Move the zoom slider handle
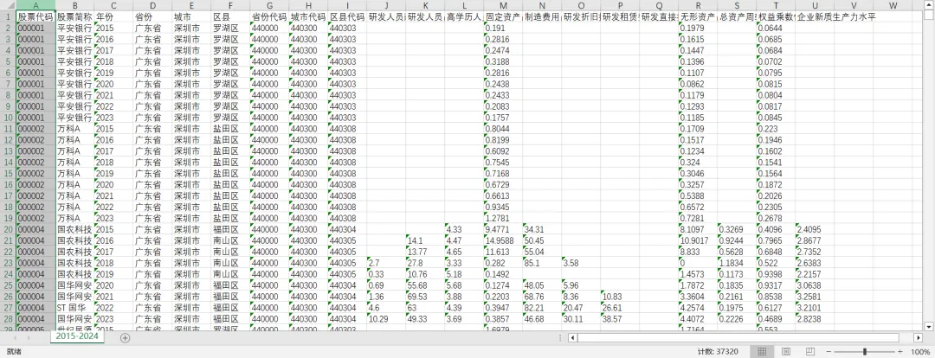The width and height of the screenshot is (935, 358). pos(865,352)
